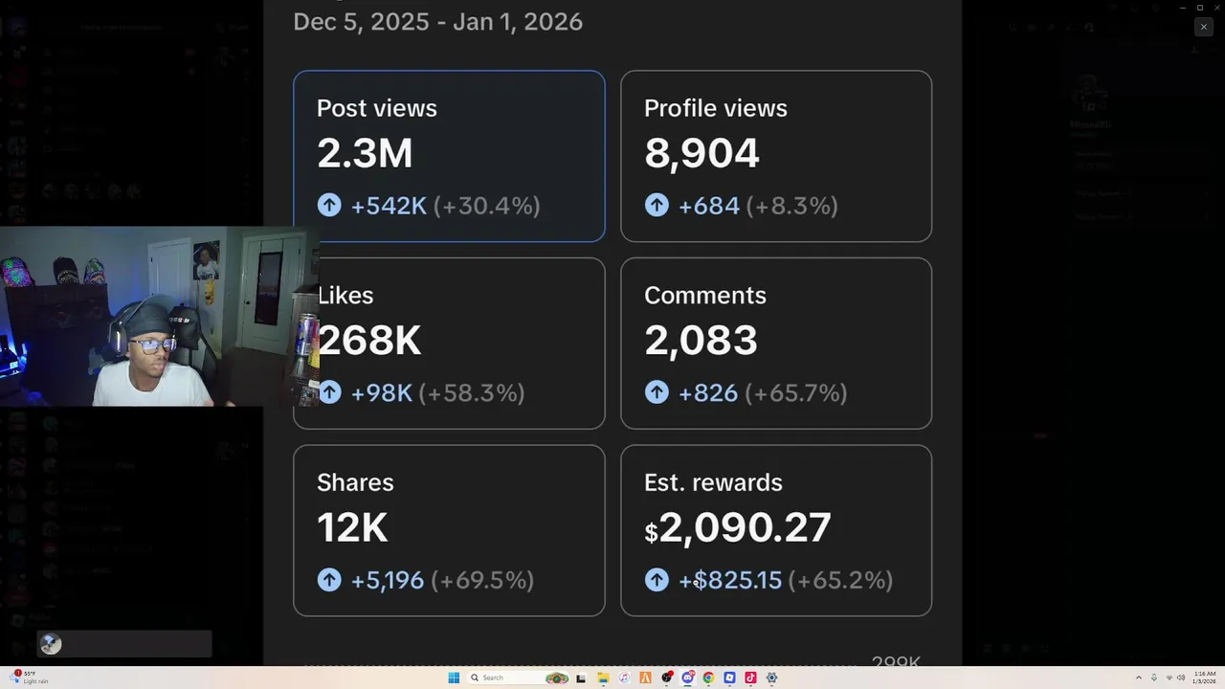
Task: Open the weather widget showing Light rain
Action: (x=29, y=678)
